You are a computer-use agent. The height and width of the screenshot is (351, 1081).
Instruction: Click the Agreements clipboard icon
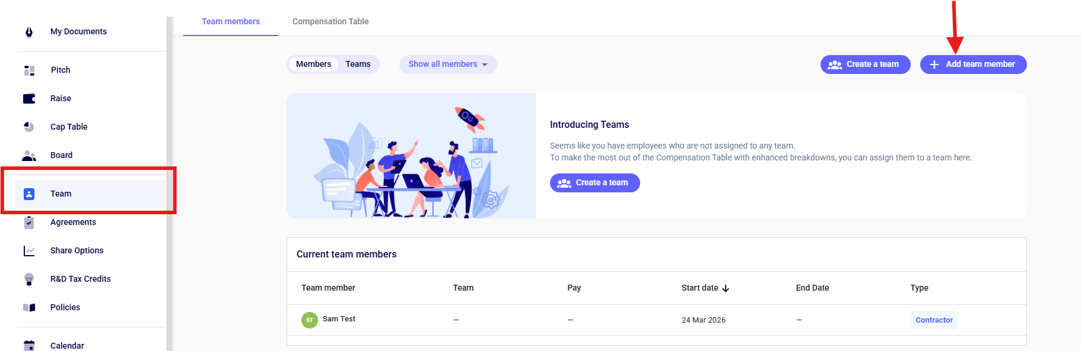[29, 223]
